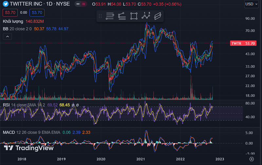Select the Elliott wave pattern tool
Viewport: 262px width, 165px height.
pos(146,16)
